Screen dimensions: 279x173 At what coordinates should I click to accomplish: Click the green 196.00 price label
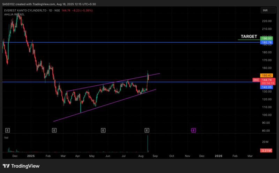[266, 38]
